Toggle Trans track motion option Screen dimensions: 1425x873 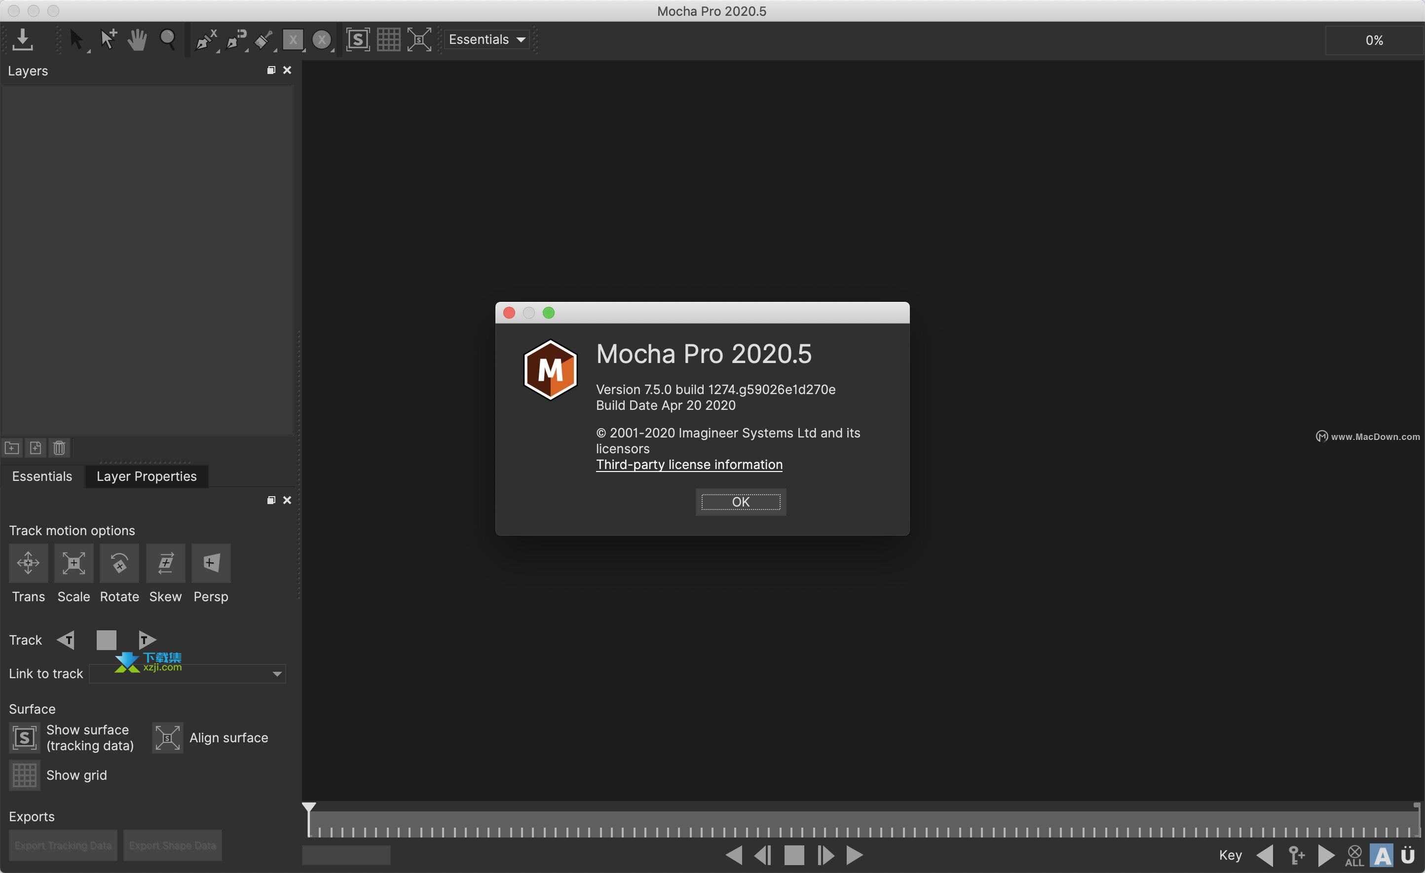(x=28, y=563)
